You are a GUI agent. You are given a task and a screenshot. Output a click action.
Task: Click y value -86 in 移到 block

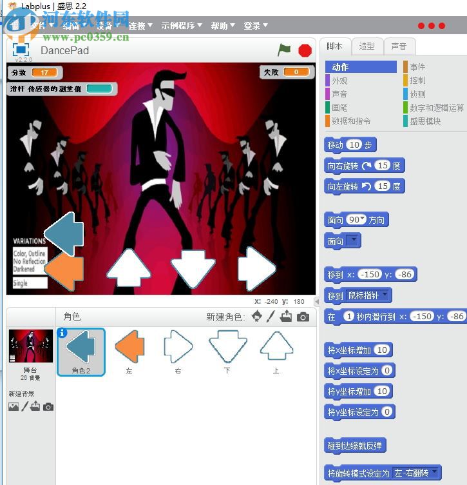point(405,274)
